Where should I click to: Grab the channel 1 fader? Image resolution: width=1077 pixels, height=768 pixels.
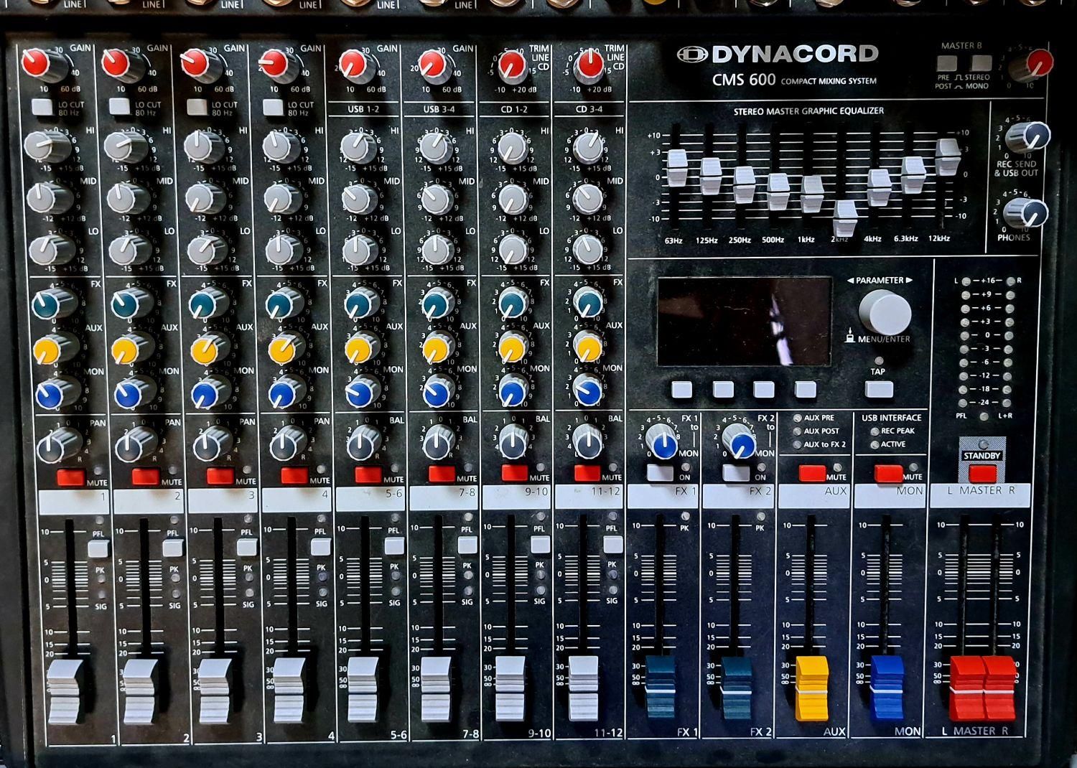pyautogui.click(x=65, y=692)
